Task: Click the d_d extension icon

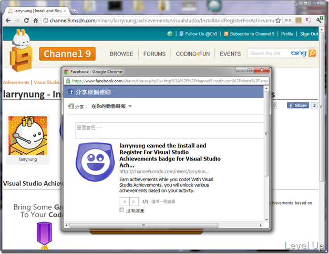Action: point(289,20)
